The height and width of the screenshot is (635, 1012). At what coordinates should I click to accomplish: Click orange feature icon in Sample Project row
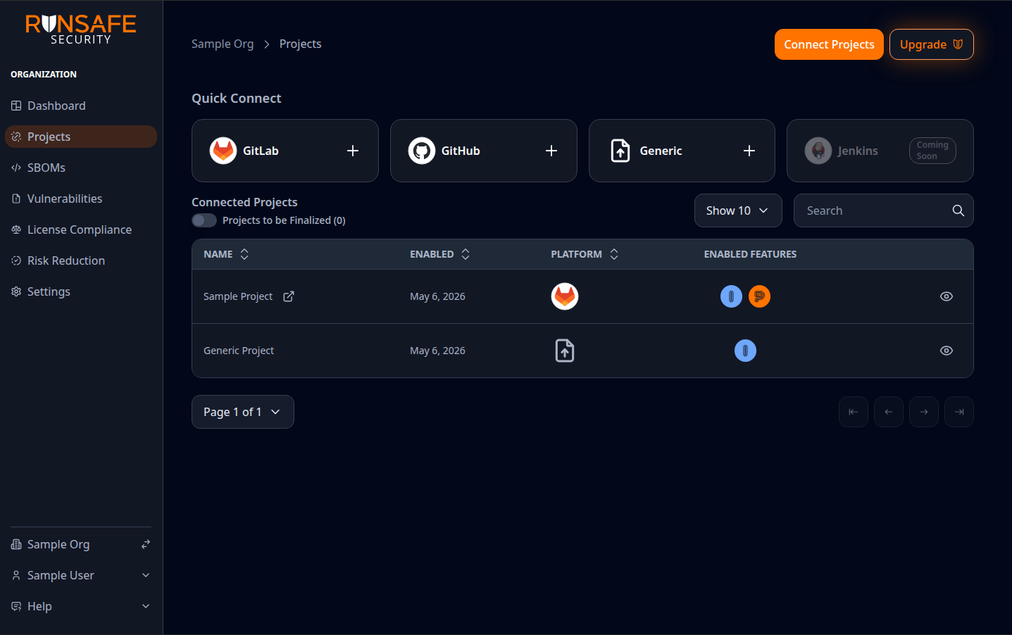tap(759, 296)
